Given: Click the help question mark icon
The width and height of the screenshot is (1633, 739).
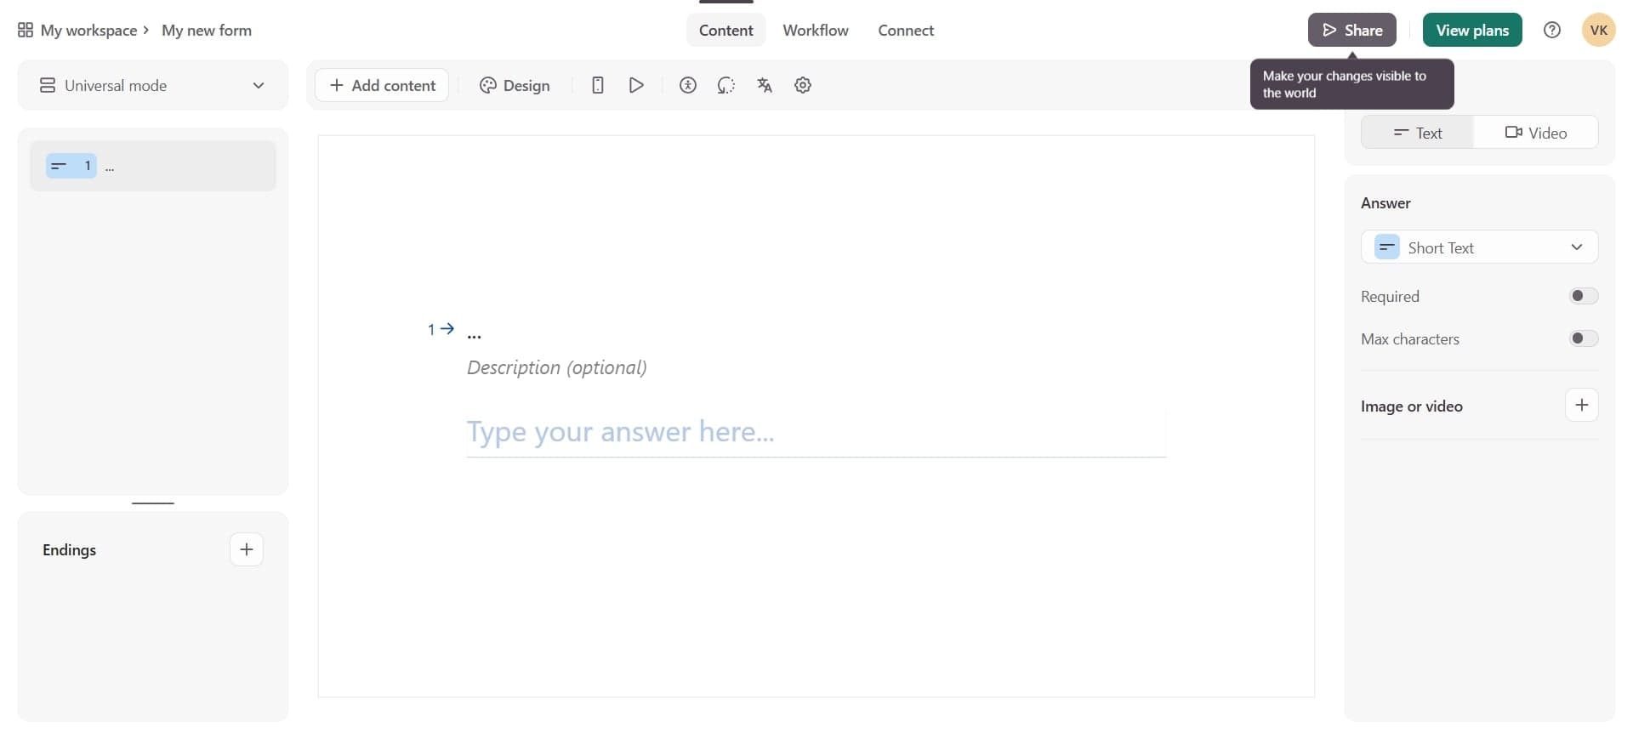Looking at the screenshot, I should pyautogui.click(x=1552, y=31).
